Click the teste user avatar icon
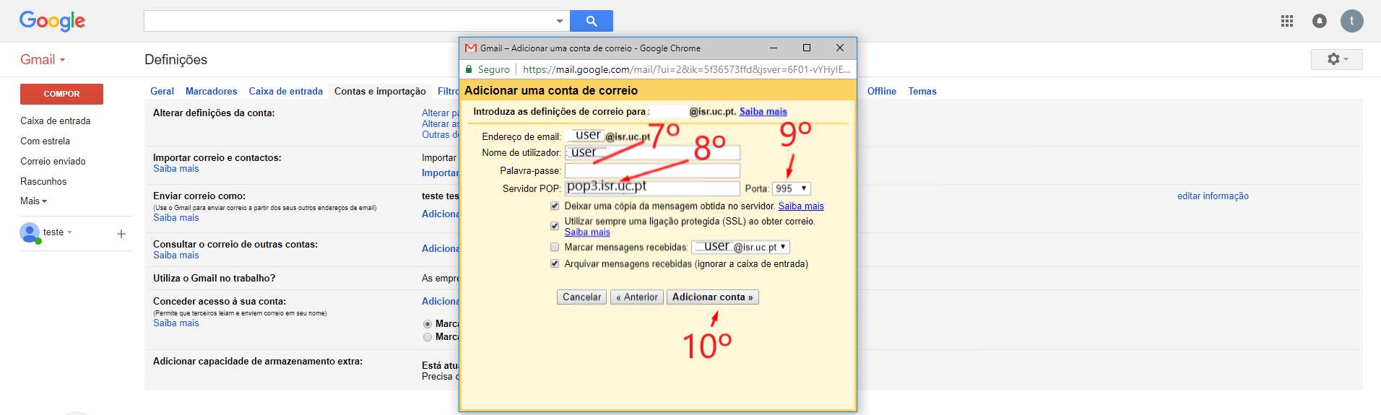This screenshot has width=1381, height=415. click(30, 232)
